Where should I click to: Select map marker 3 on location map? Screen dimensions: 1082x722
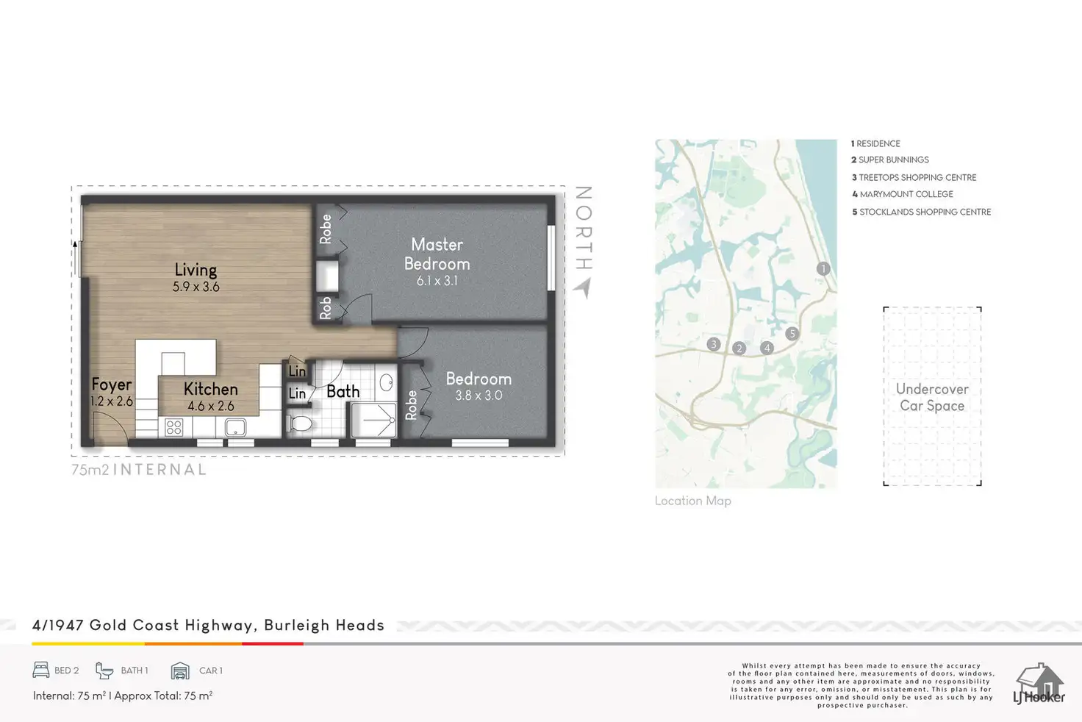point(713,344)
